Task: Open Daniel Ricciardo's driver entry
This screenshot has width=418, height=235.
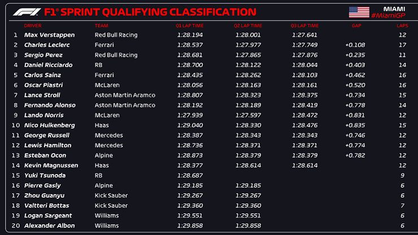Action: coord(48,65)
